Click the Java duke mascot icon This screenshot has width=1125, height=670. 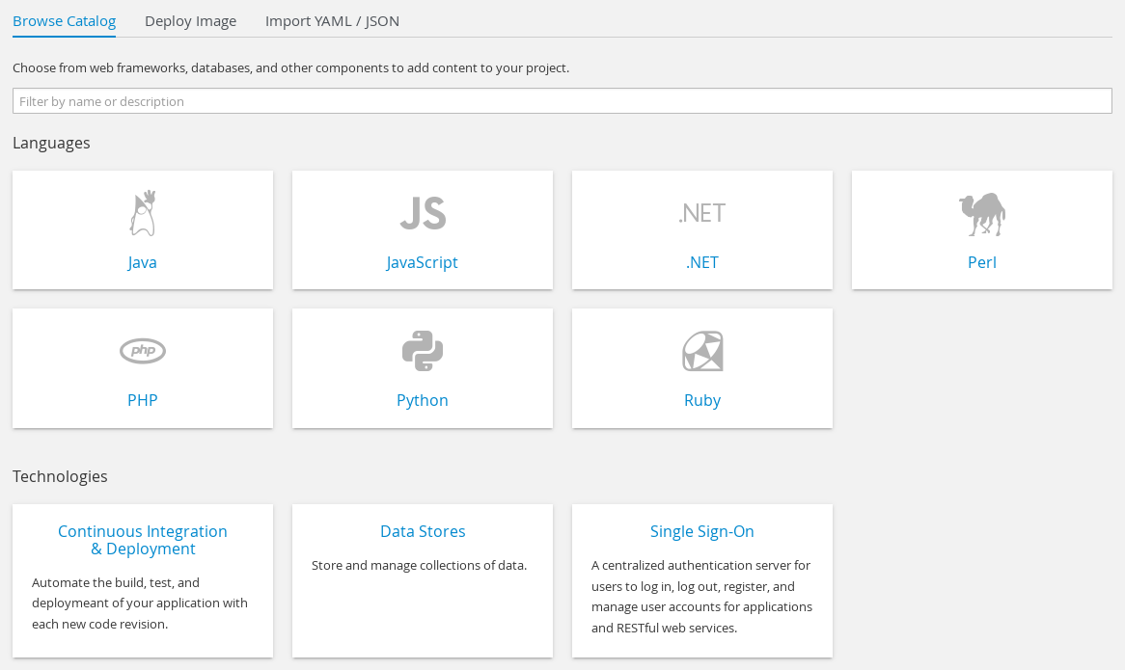point(143,213)
